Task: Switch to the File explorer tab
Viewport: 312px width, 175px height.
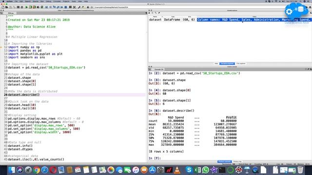Action: click(x=241, y=64)
